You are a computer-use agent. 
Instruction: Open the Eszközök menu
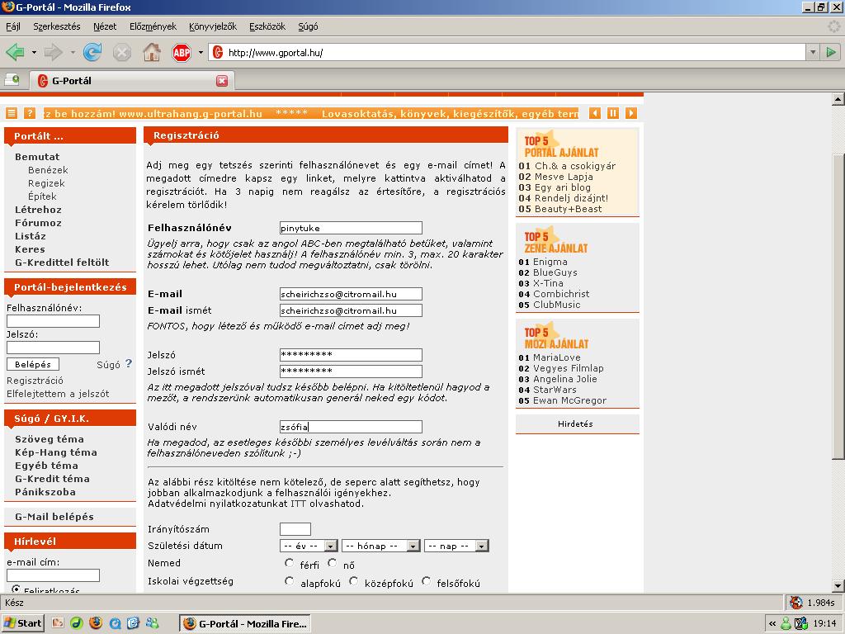tap(267, 26)
